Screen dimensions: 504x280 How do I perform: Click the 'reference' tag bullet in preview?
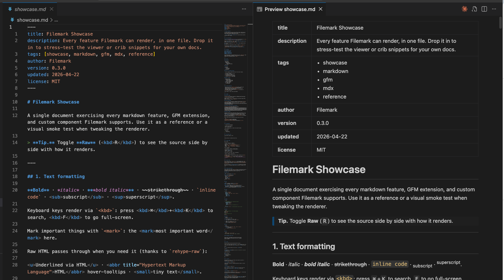coord(335,97)
